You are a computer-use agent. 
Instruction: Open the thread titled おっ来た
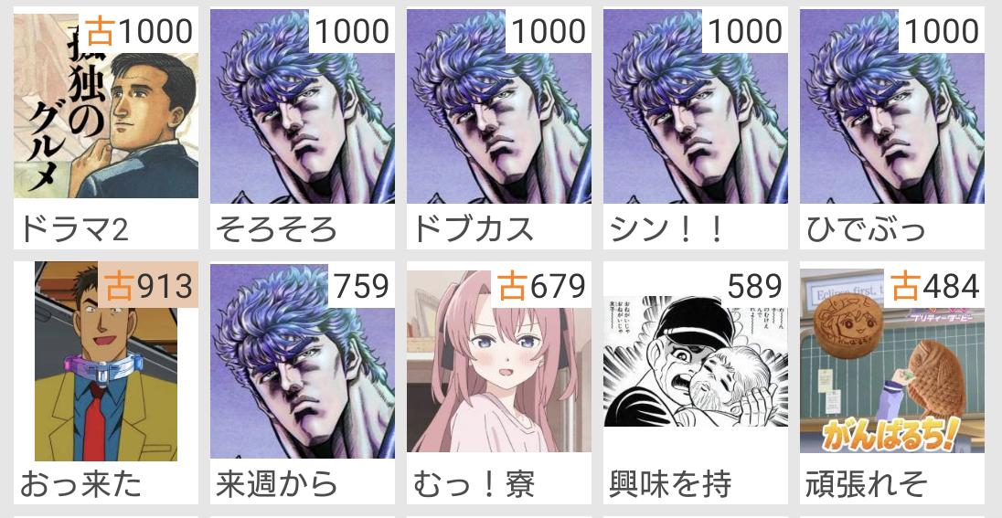point(80,484)
